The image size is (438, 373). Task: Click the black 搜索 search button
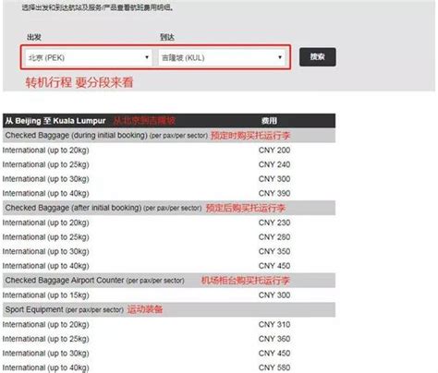coord(318,57)
